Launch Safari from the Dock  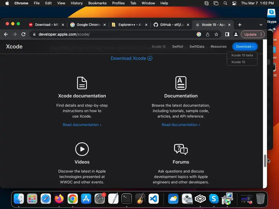tap(46, 198)
